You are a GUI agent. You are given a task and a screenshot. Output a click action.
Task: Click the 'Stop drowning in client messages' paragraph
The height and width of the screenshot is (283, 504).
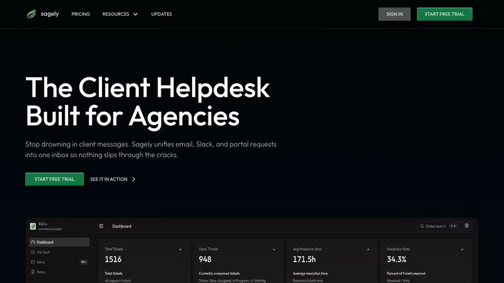point(151,150)
